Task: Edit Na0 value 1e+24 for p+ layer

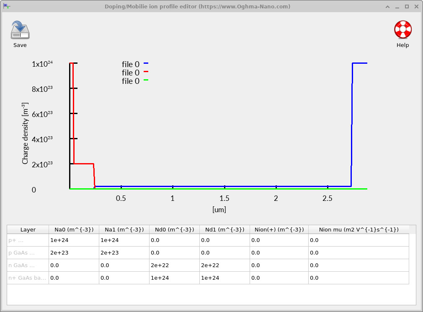Action: (74, 240)
